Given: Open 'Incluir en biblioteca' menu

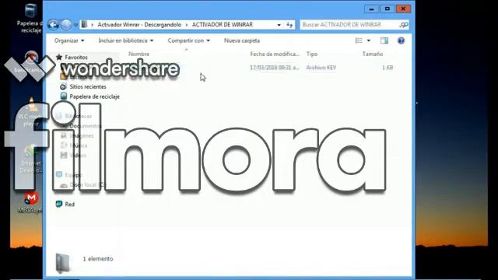Looking at the screenshot, I should pos(126,40).
